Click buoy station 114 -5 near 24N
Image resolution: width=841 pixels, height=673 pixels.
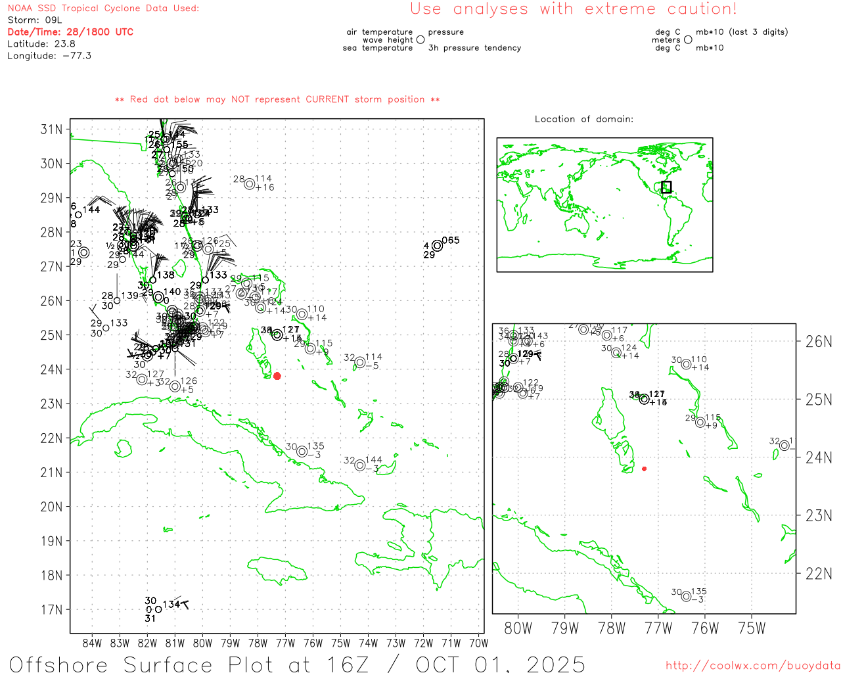[x=360, y=362]
